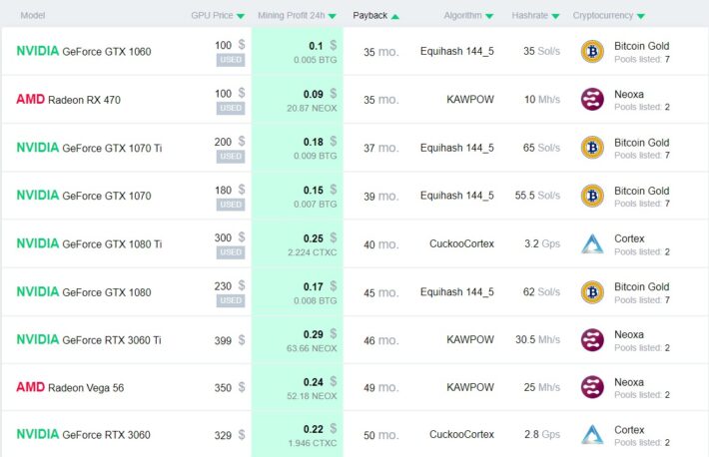Click USED badge under GTX 1080 Ti price

231,252
